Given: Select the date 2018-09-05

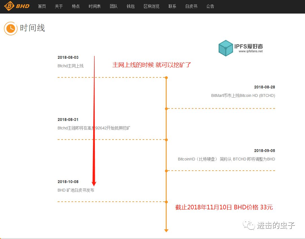Looking at the screenshot, I should [265, 151].
